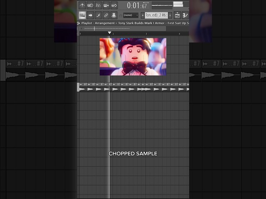This screenshot has width=266, height=199.
Task: Click bar 4 on the timeline ruler
Action: pos(179,34)
